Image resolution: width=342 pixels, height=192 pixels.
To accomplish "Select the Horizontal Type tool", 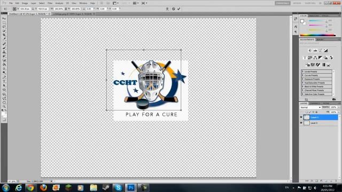I will 4,81.
